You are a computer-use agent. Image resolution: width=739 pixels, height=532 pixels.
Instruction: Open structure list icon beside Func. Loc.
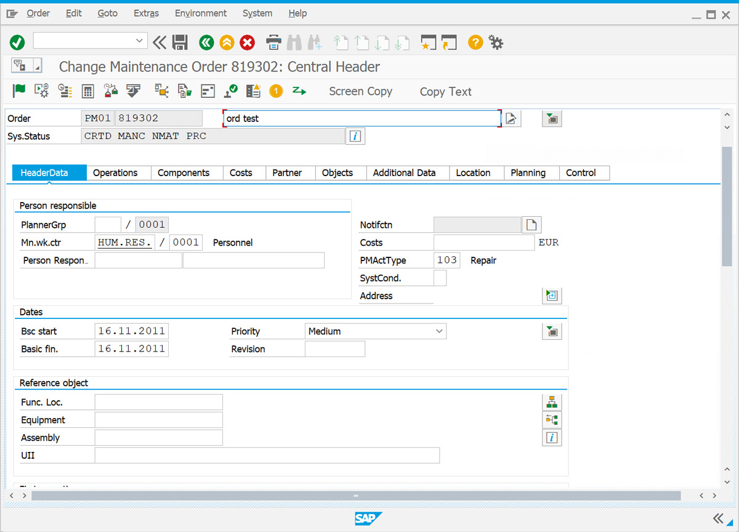(x=552, y=402)
